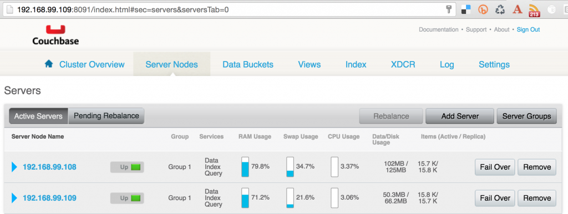Image resolution: width=568 pixels, height=214 pixels.
Task: Click the Swap usage bar showing 34.7%
Action: tap(290, 167)
